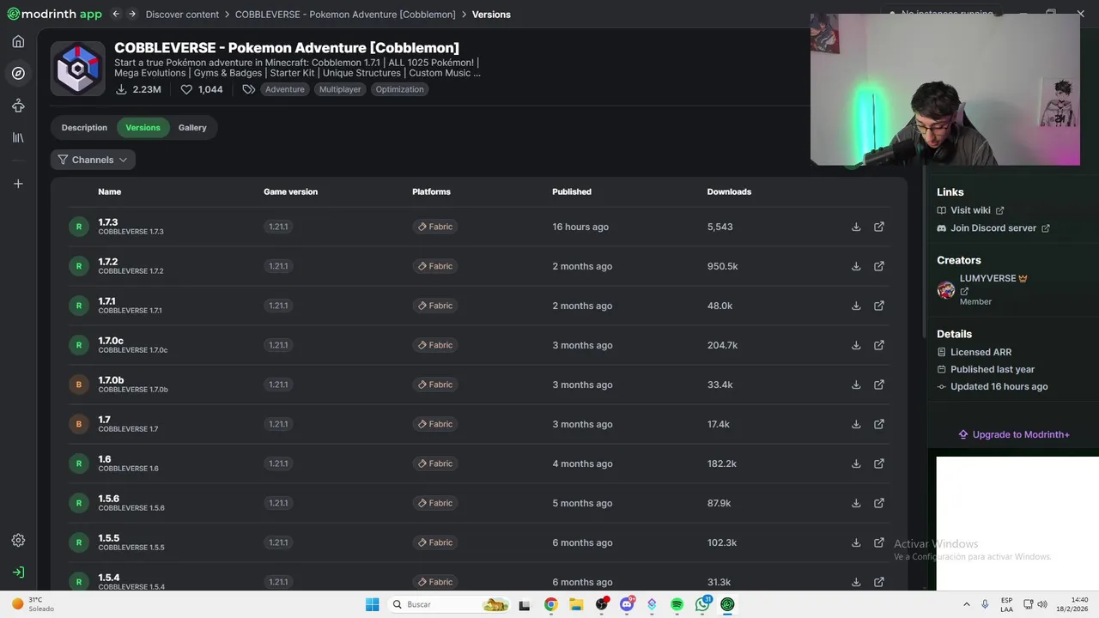This screenshot has width=1099, height=618.
Task: Open the Home icon in left sidebar
Action: 18,41
